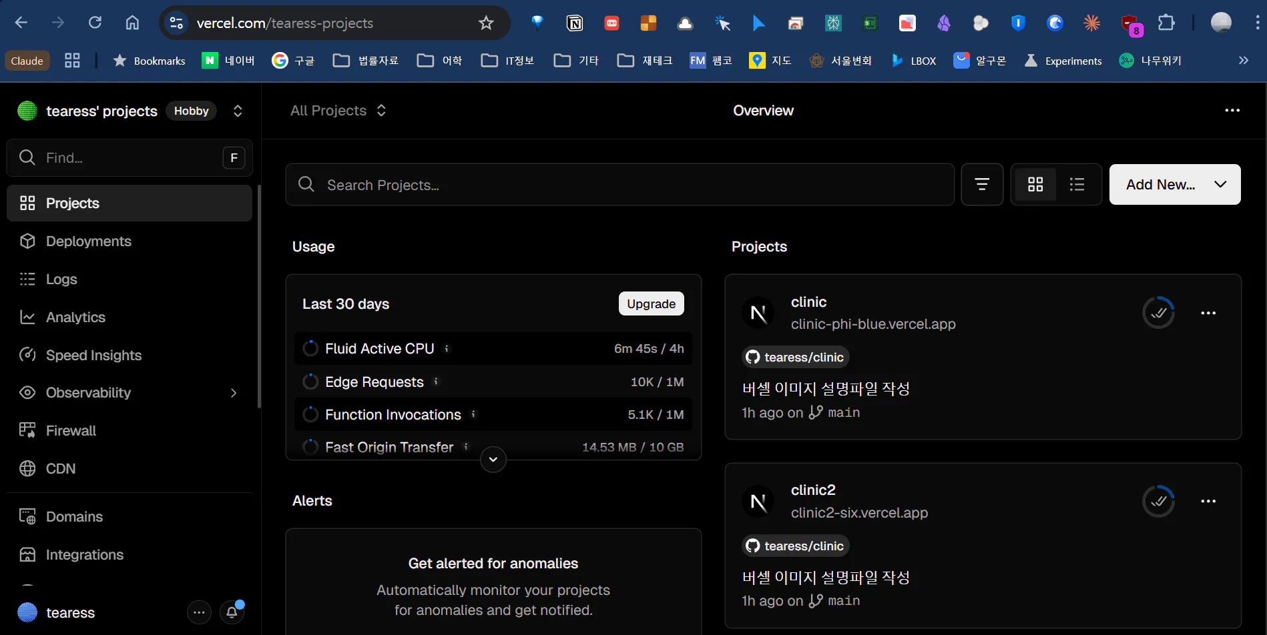Open the Claude bookmark button
This screenshot has height=635, width=1267.
(27, 61)
